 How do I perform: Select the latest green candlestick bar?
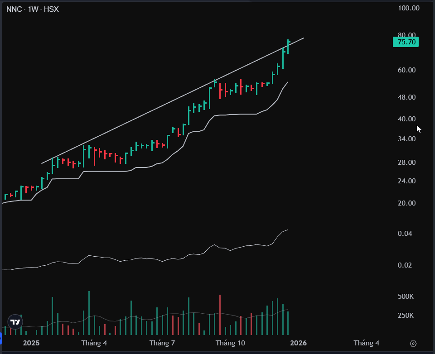coord(288,47)
